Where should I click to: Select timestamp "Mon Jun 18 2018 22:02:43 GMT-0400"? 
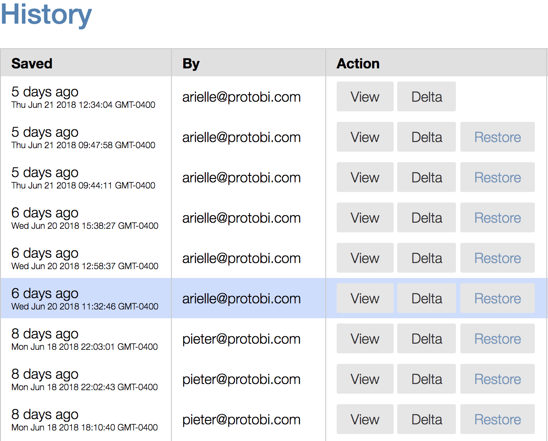pos(85,387)
